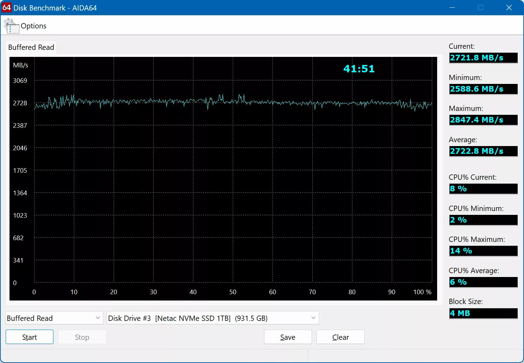Image resolution: width=524 pixels, height=363 pixels.
Task: Select the Buffered Read tab
Action: [x=31, y=47]
